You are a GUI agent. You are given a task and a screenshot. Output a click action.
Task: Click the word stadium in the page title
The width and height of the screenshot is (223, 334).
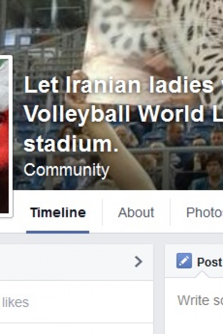click(70, 144)
